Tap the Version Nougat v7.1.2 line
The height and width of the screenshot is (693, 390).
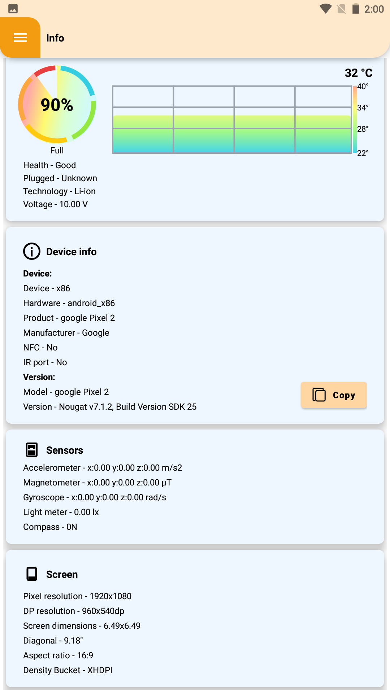110,407
